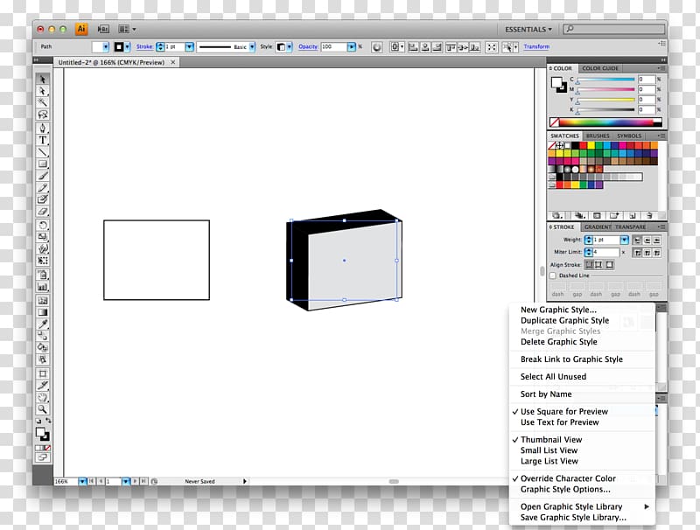This screenshot has height=530, width=700.
Task: Enable the Dashed Line checkbox
Action: (553, 275)
